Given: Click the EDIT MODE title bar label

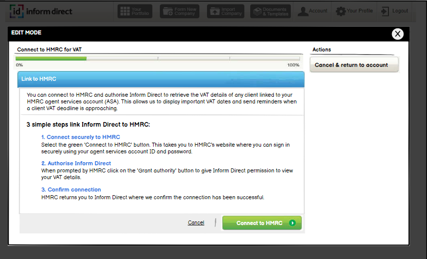Looking at the screenshot, I should pyautogui.click(x=26, y=33).
